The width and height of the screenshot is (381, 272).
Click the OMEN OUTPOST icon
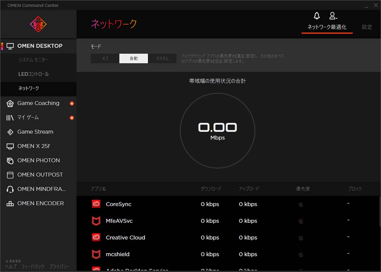[10, 175]
